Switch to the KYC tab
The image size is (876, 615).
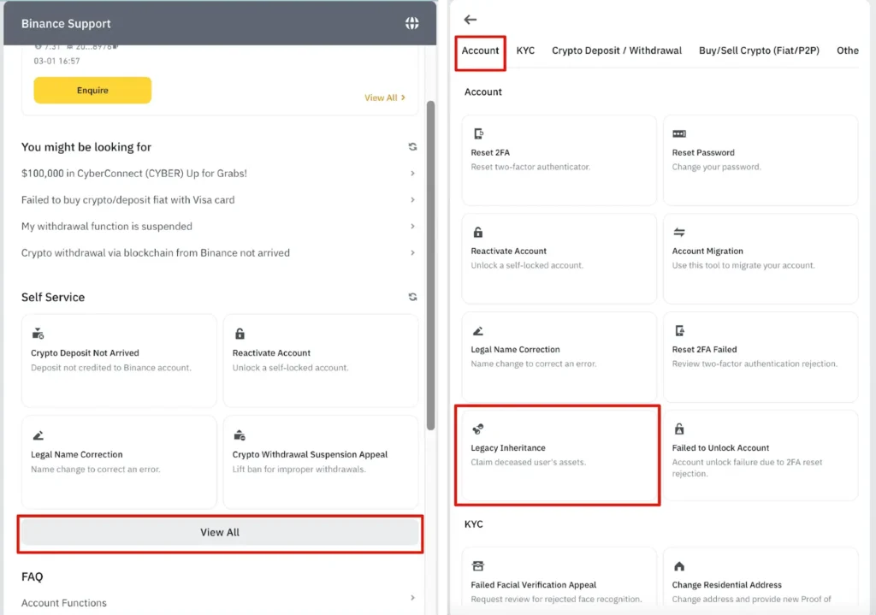point(525,50)
